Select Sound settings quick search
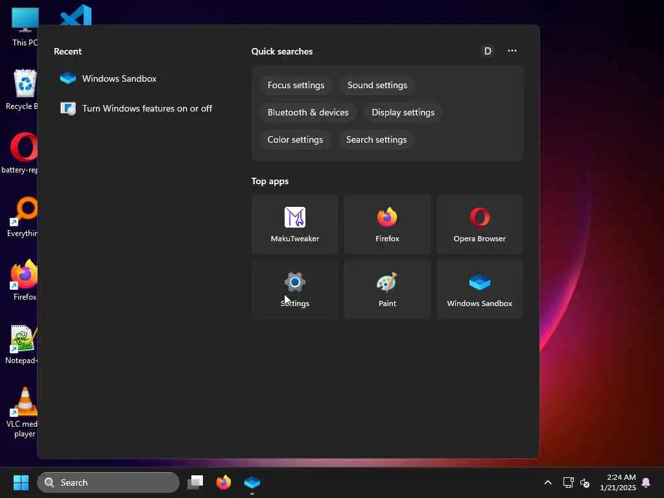The image size is (664, 498). (377, 85)
